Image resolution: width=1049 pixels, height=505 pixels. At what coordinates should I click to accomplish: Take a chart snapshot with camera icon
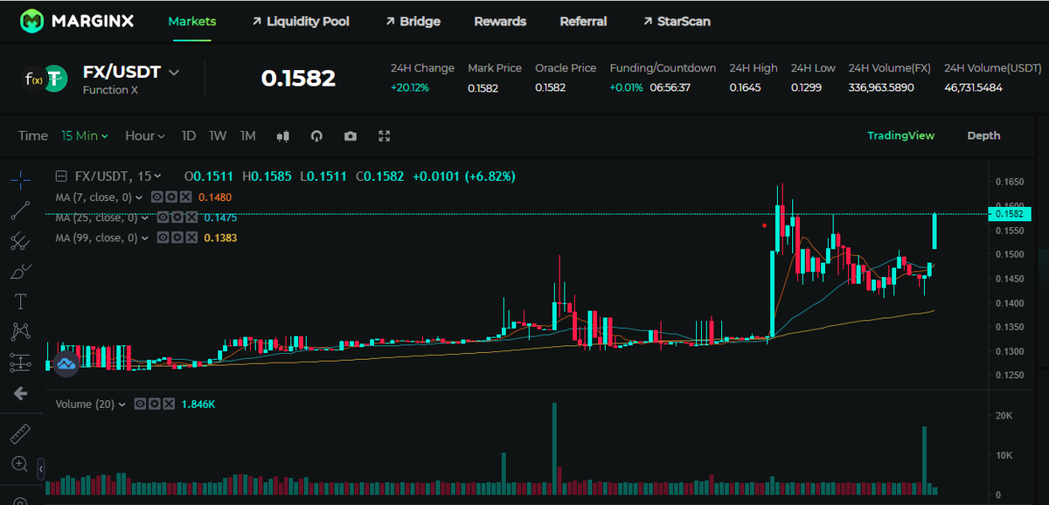(351, 136)
